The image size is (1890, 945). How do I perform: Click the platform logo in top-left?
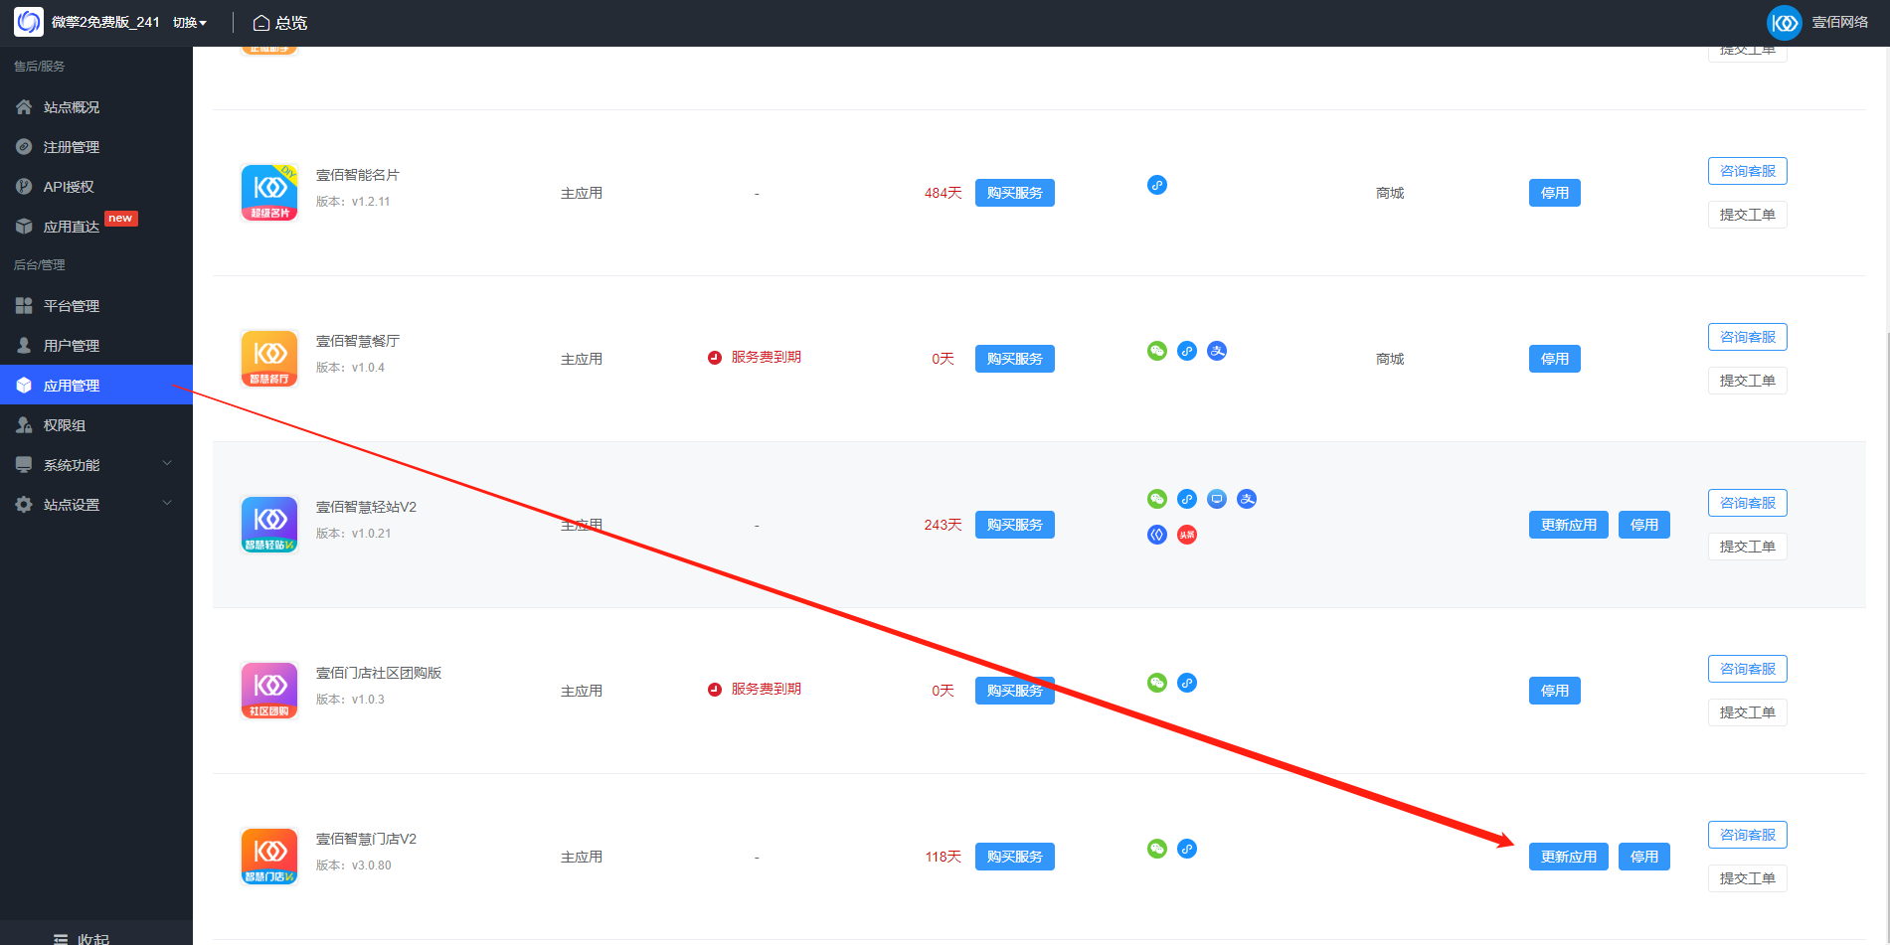(29, 22)
